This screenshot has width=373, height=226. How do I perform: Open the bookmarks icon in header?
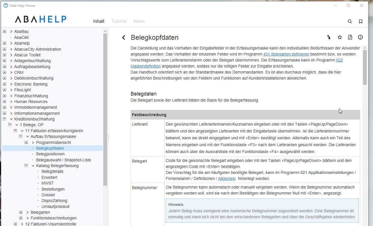[x=361, y=21]
